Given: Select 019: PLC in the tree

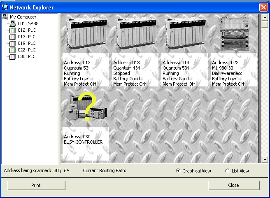Looking at the screenshot, I should tap(27, 43).
